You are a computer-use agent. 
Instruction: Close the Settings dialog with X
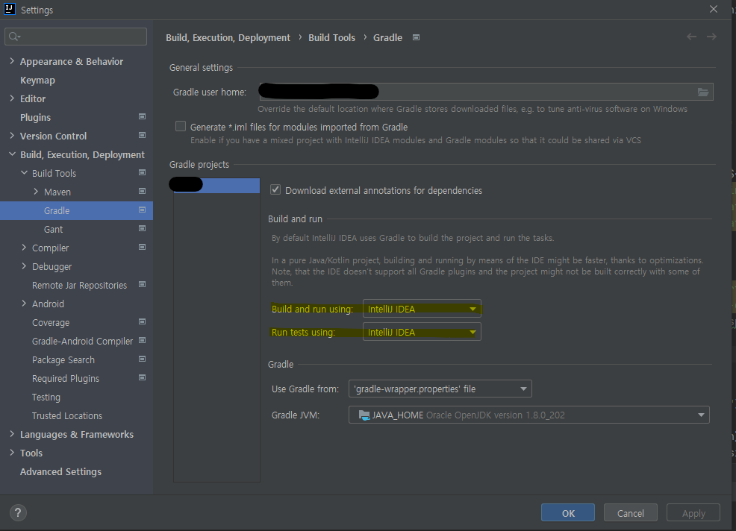coord(714,10)
